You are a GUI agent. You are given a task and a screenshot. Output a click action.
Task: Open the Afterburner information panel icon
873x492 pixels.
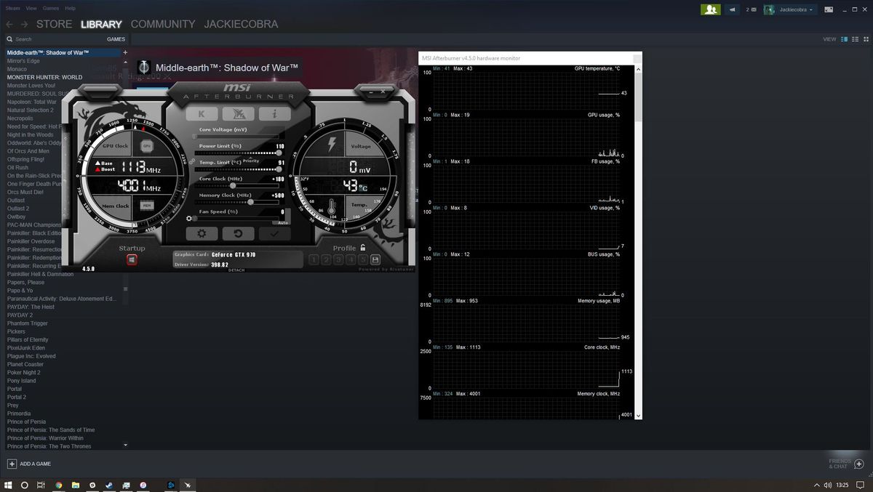[x=274, y=113]
